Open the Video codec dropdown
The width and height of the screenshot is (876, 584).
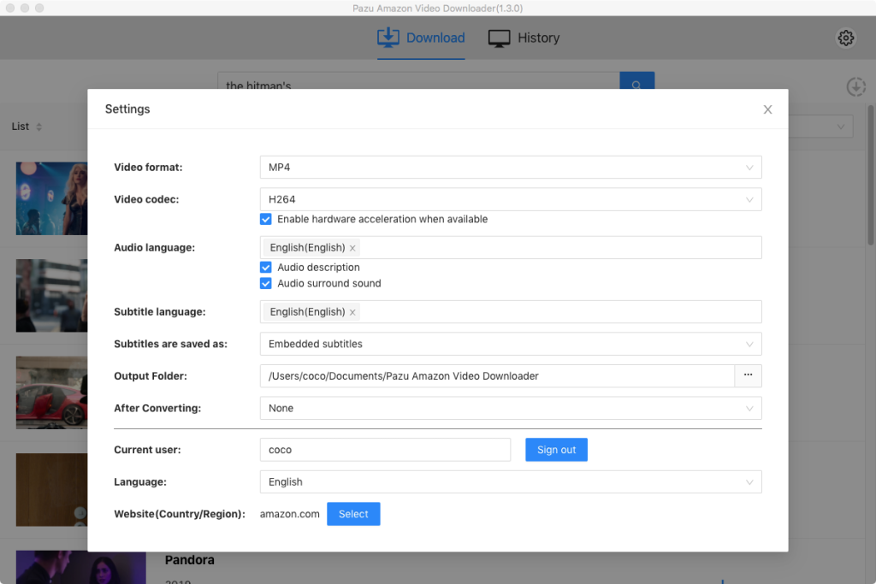click(511, 199)
